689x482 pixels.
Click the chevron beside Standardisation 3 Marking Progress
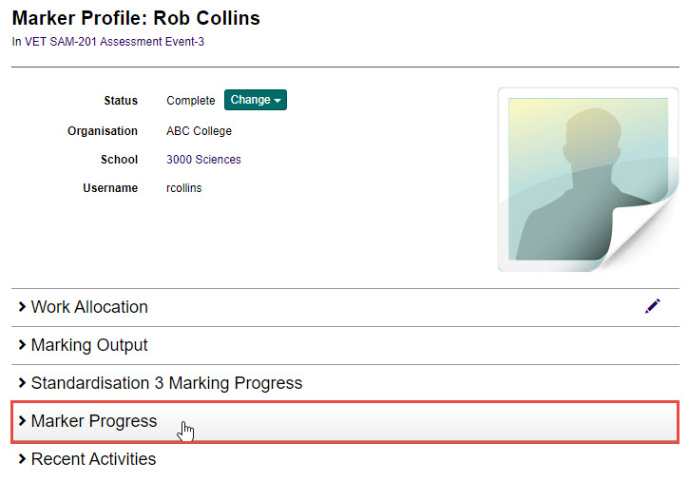[x=22, y=383]
